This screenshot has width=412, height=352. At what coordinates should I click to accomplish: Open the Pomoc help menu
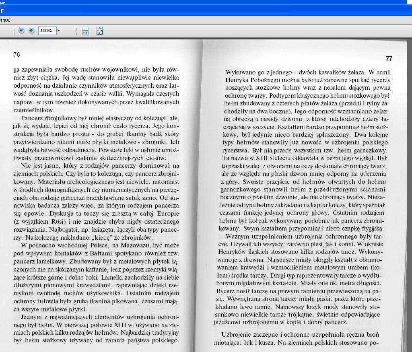point(5,20)
